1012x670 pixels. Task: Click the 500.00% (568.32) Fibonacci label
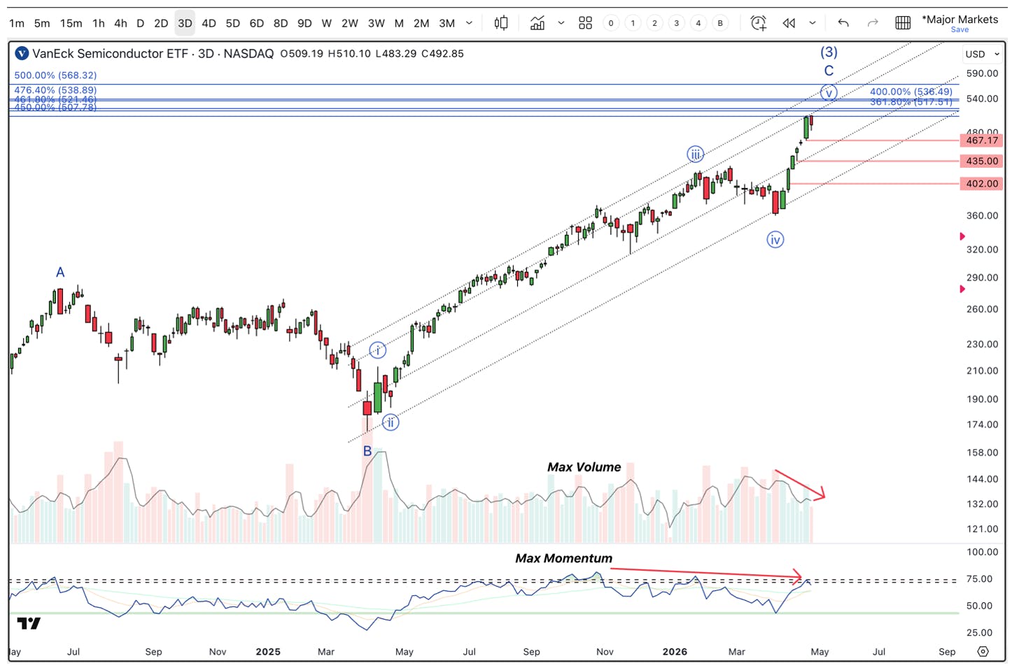pyautogui.click(x=55, y=75)
